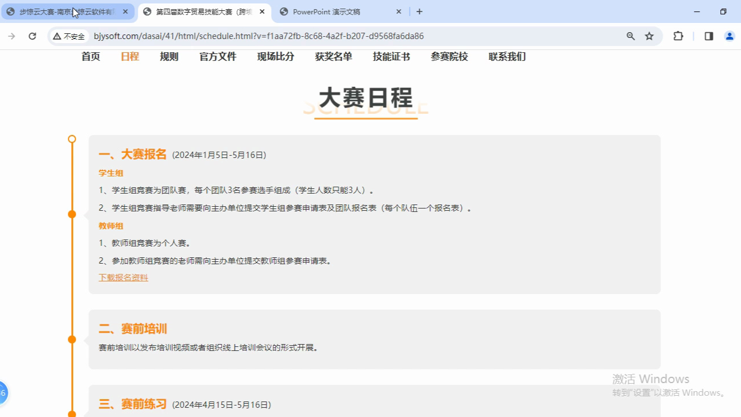Click the 大赛日程 page heading
This screenshot has height=417, width=741.
366,98
